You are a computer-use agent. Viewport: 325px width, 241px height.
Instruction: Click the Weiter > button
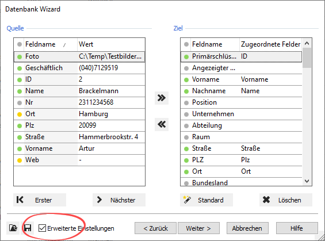(198, 228)
